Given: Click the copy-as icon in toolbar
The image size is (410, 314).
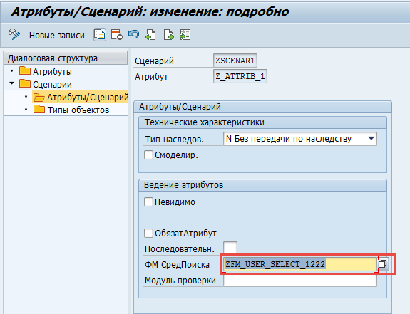Looking at the screenshot, I should [x=100, y=35].
